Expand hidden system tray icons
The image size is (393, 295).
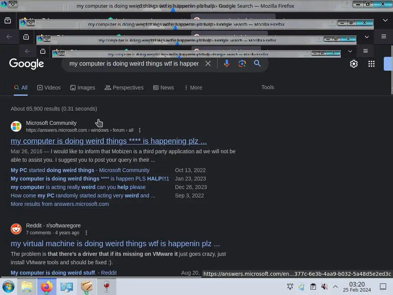[335, 287]
